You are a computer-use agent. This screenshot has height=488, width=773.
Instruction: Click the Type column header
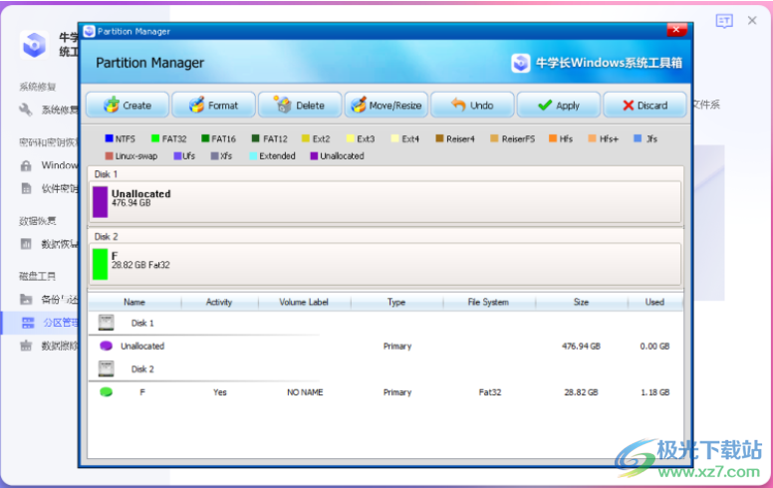tap(396, 302)
